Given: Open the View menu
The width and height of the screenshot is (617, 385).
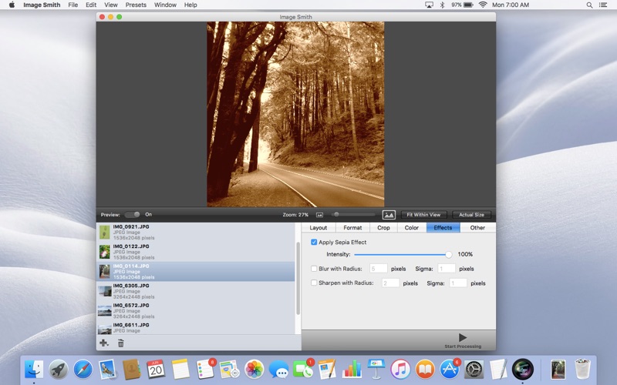Looking at the screenshot, I should 110,5.
